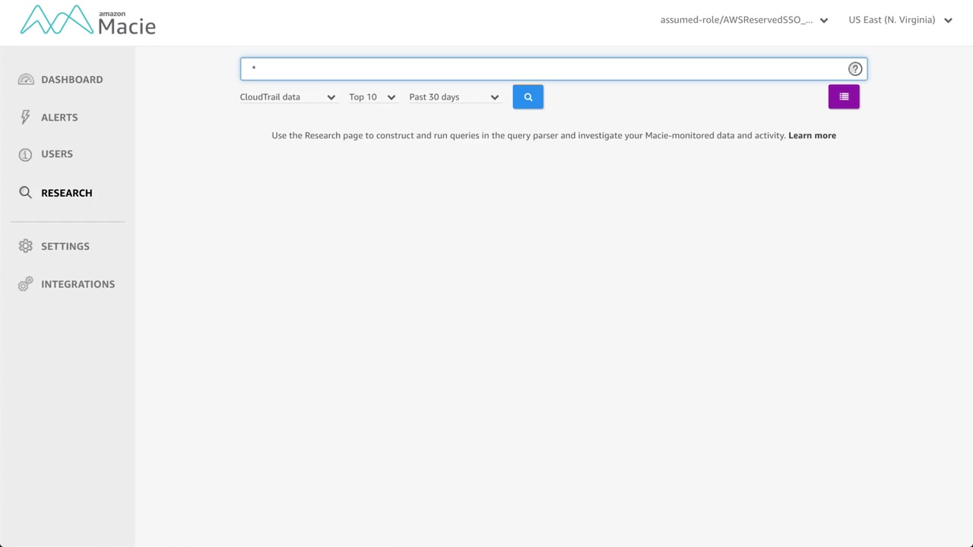
Task: Change the Past 30 days time range
Action: 454,97
